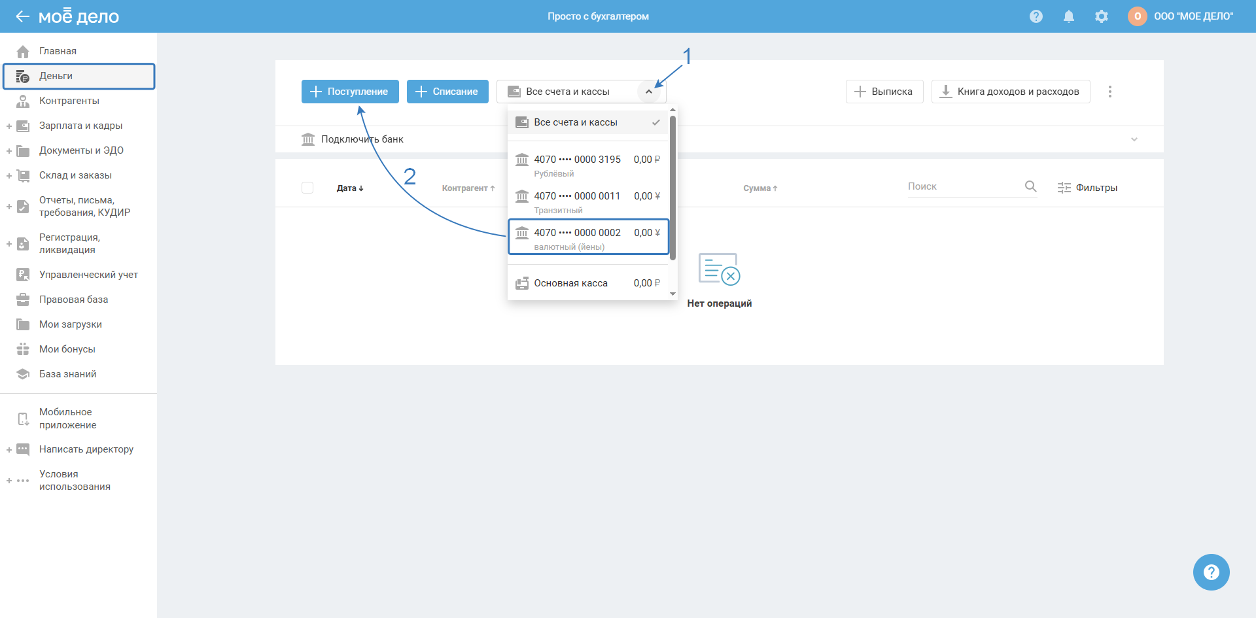The height and width of the screenshot is (618, 1256).
Task: Expand the Регистрация, ликвидация submenu
Action: click(9, 244)
